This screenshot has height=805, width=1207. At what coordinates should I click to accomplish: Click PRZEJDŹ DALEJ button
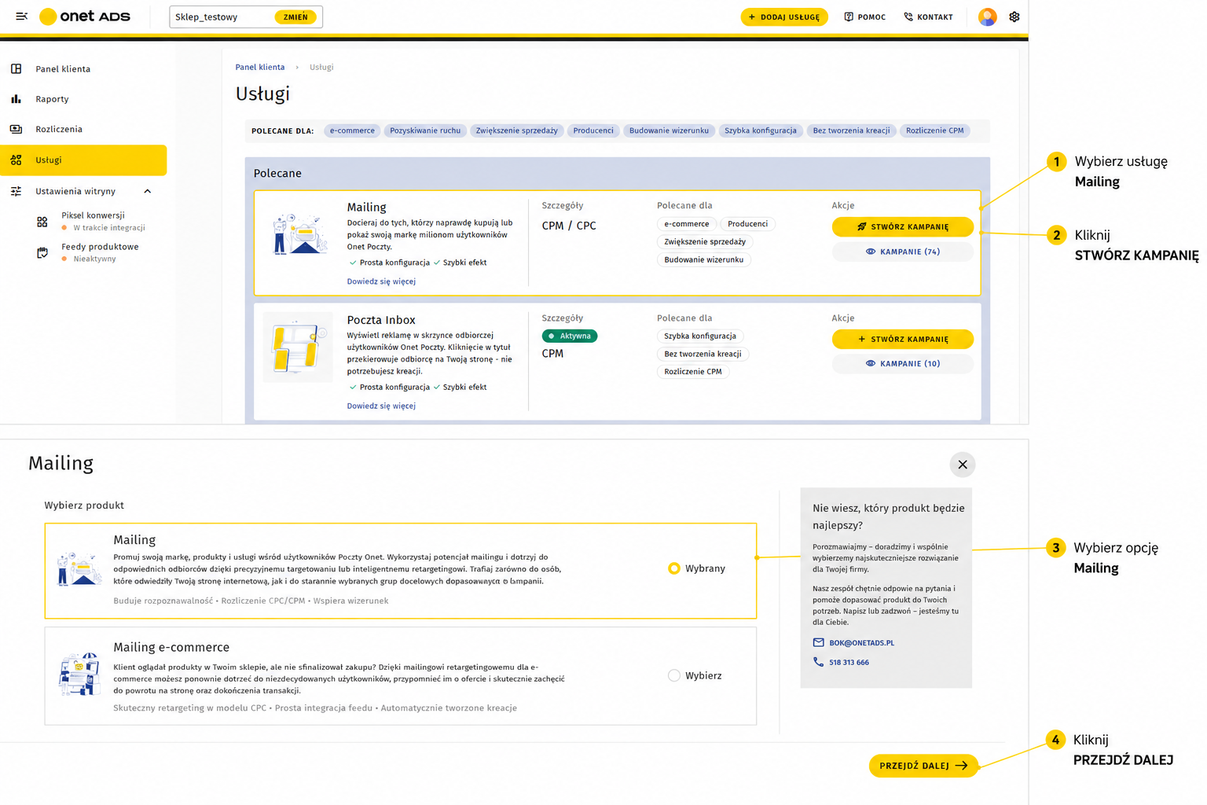[923, 766]
